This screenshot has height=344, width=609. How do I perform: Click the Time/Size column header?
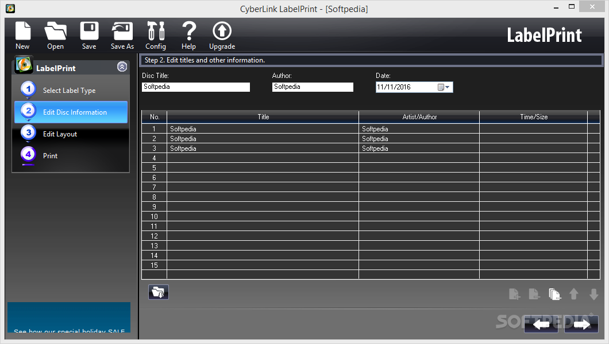(534, 117)
